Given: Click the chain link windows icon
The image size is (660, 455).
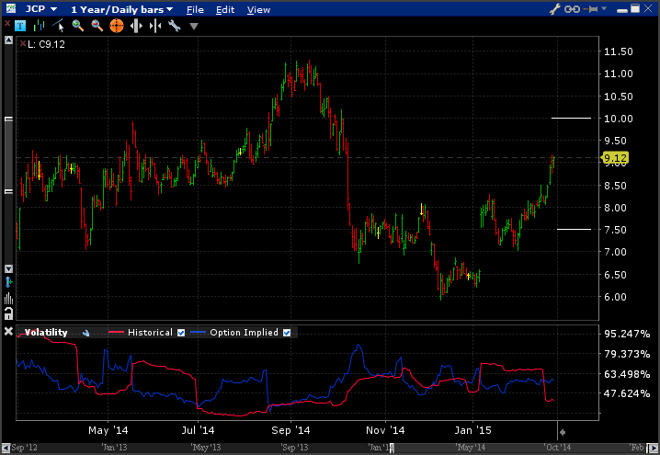Looking at the screenshot, I should [x=572, y=9].
